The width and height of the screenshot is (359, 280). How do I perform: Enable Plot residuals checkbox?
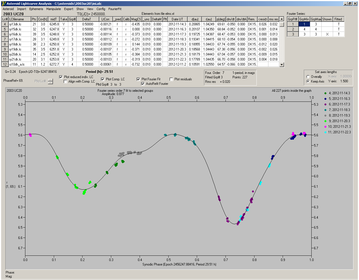[171, 79]
